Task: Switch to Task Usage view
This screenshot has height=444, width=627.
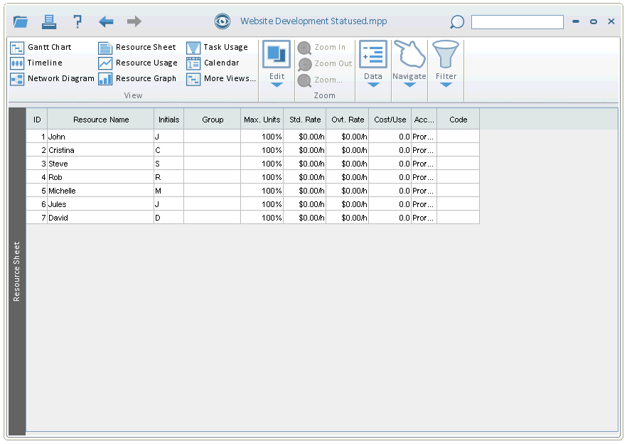Action: click(x=218, y=47)
